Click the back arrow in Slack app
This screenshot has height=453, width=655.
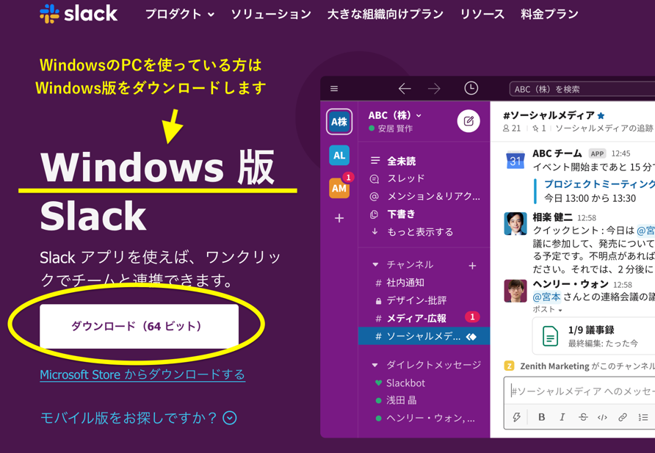405,89
